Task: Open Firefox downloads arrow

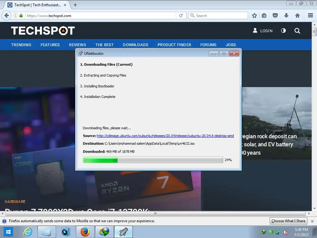Action: (286, 15)
